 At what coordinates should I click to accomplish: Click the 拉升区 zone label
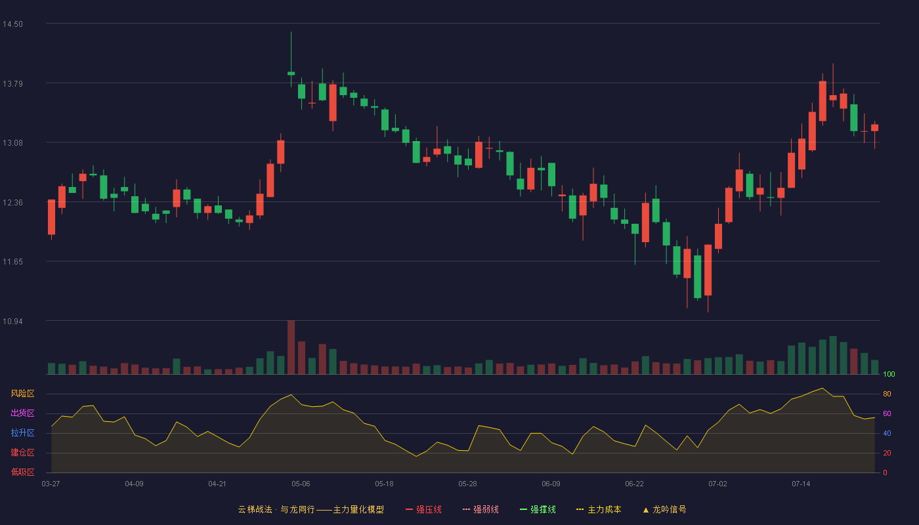[22, 433]
